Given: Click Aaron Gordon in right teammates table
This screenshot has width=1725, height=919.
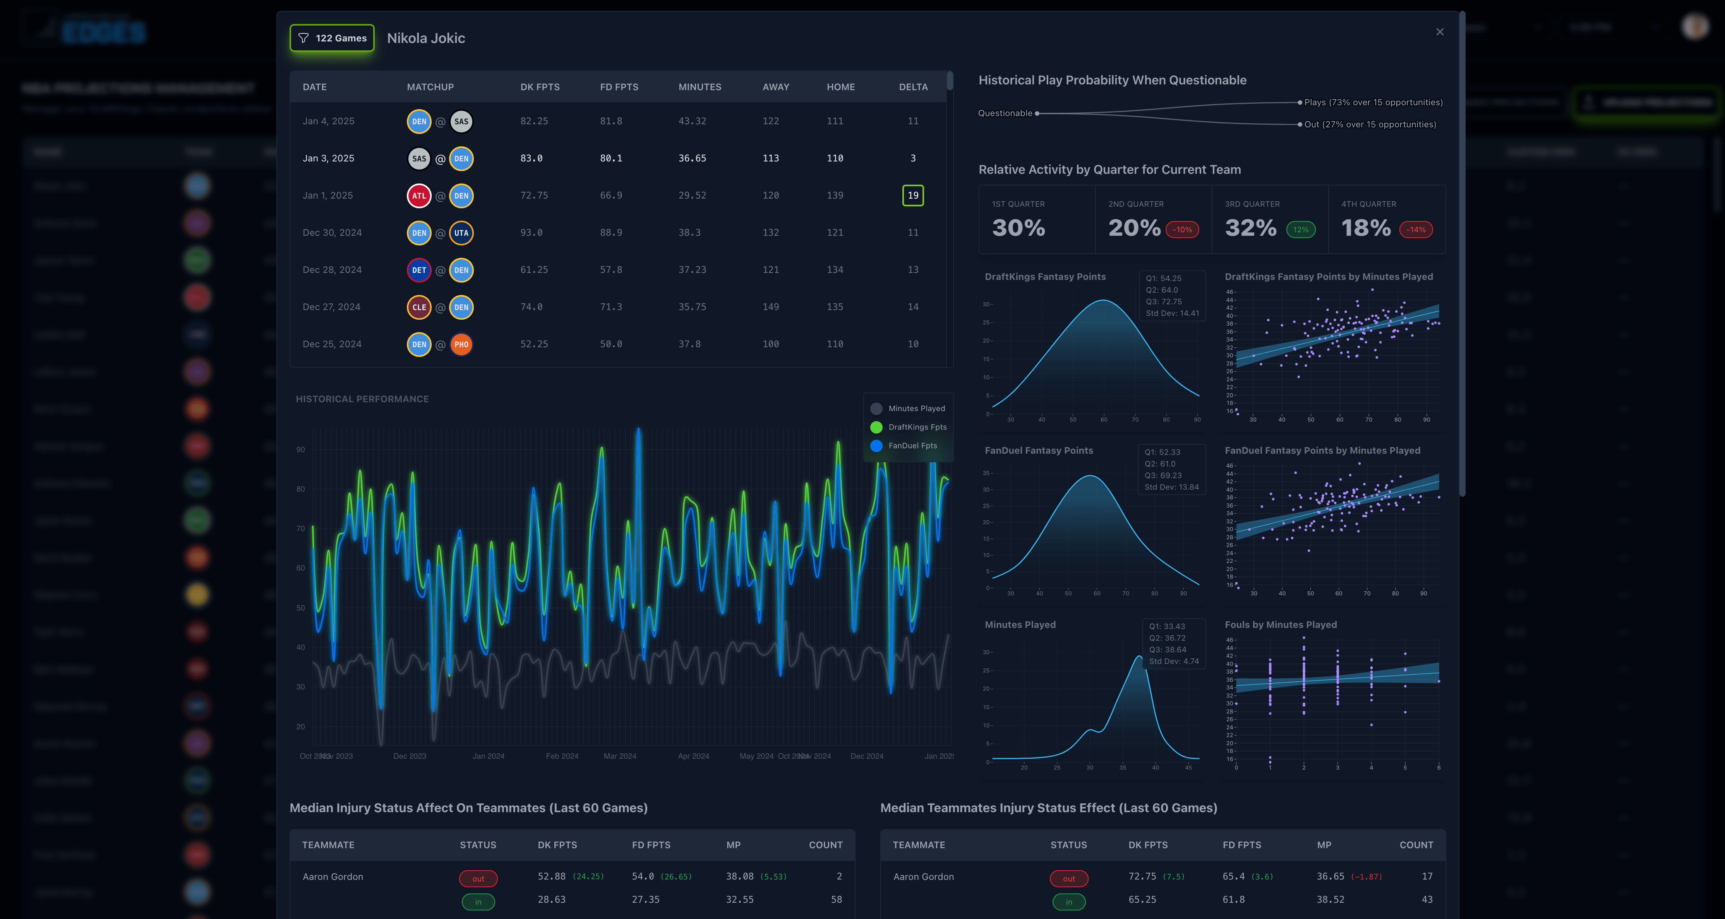Looking at the screenshot, I should click(923, 877).
